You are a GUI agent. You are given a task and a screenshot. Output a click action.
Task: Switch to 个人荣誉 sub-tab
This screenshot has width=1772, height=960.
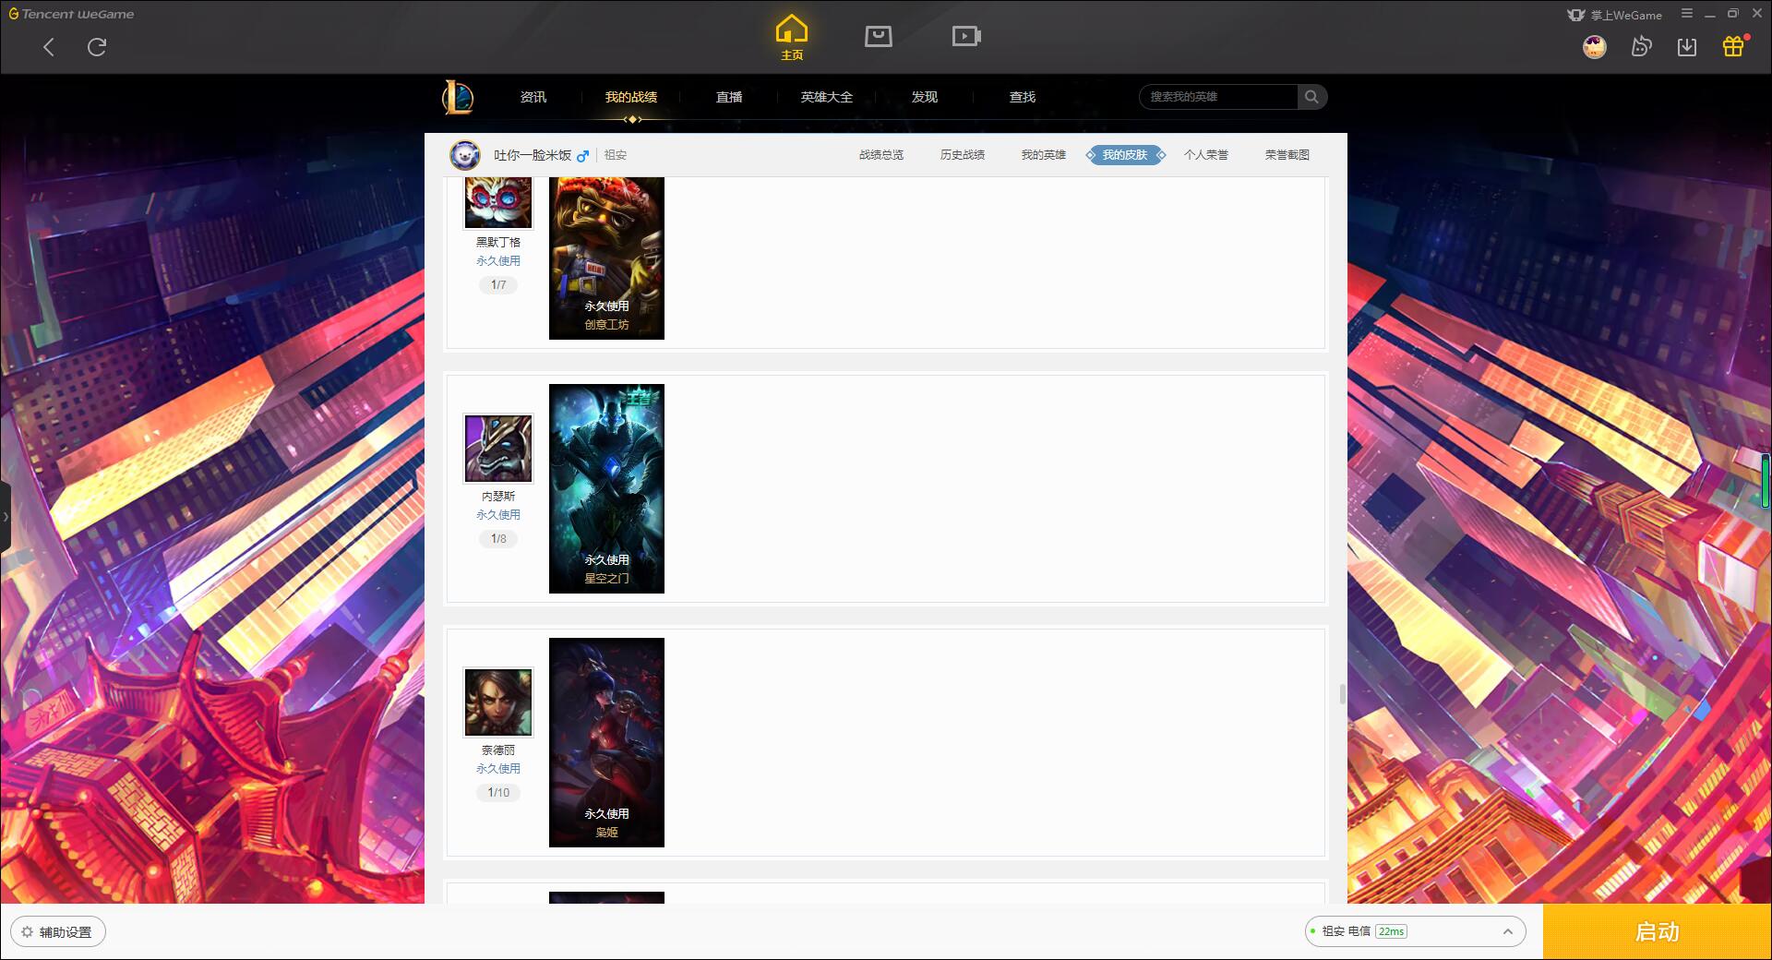pos(1206,155)
